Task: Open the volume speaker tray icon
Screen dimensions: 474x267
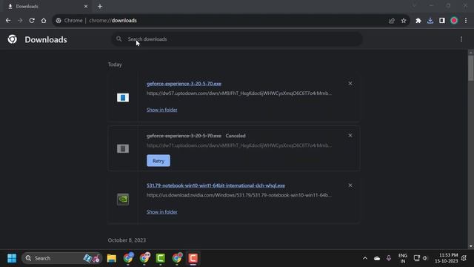Action: point(425,258)
